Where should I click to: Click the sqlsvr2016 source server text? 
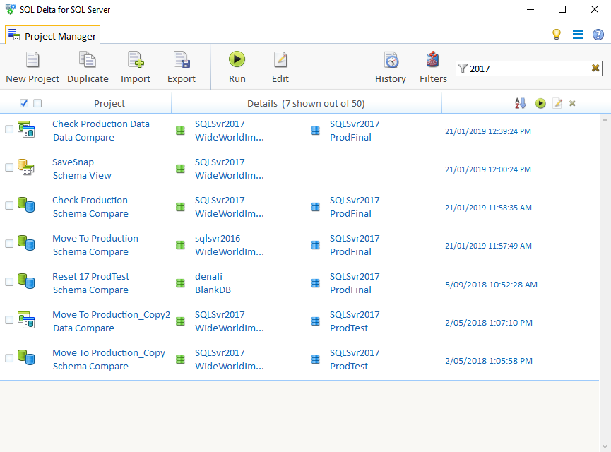point(218,239)
